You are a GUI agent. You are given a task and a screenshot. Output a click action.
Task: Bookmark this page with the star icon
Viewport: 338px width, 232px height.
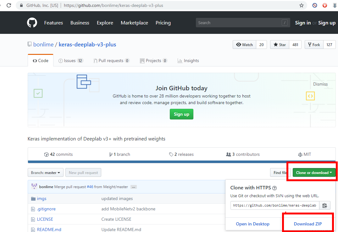click(301, 5)
